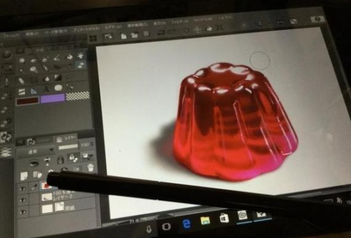Select the blue triangle Ruler tool
Screen dimensions: 351x238
(33, 92)
